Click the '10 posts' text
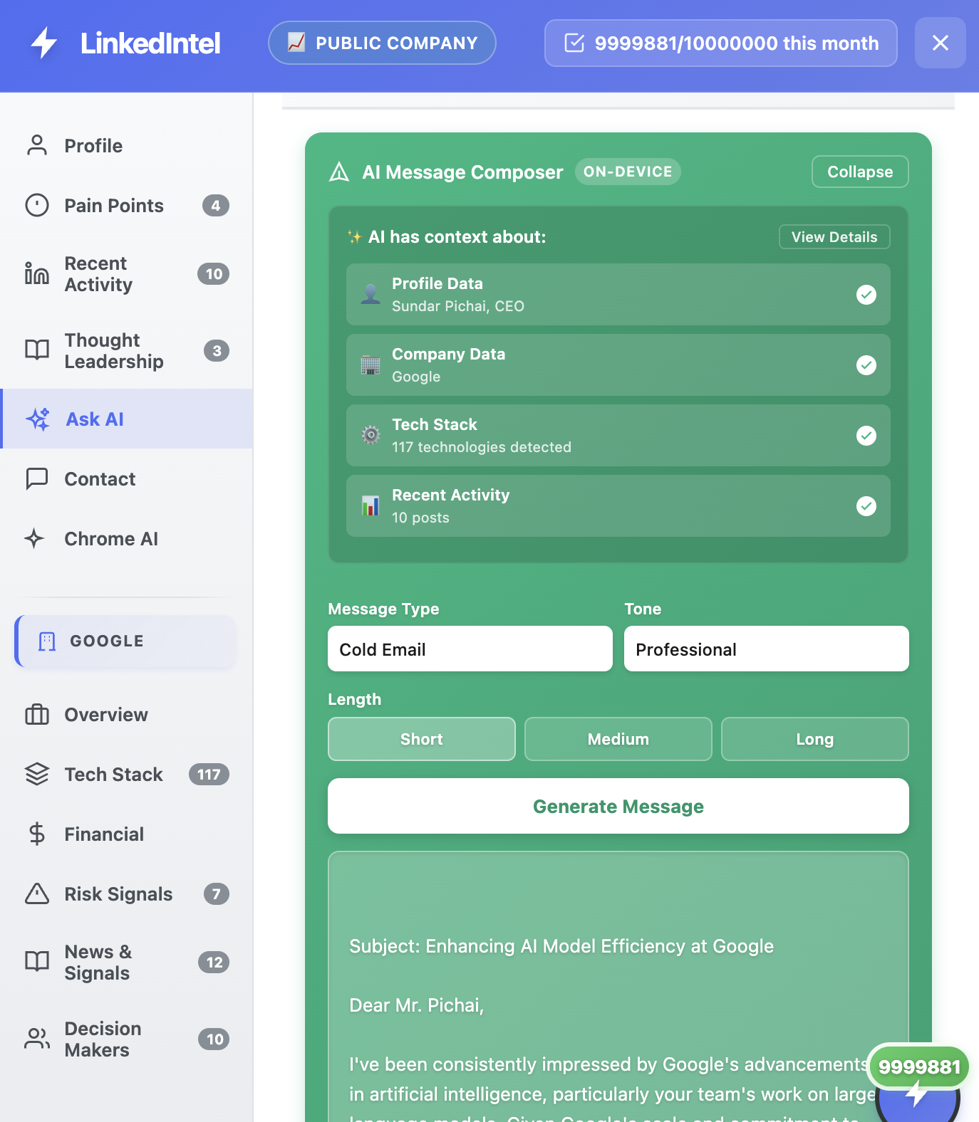The height and width of the screenshot is (1122, 979). 420,518
